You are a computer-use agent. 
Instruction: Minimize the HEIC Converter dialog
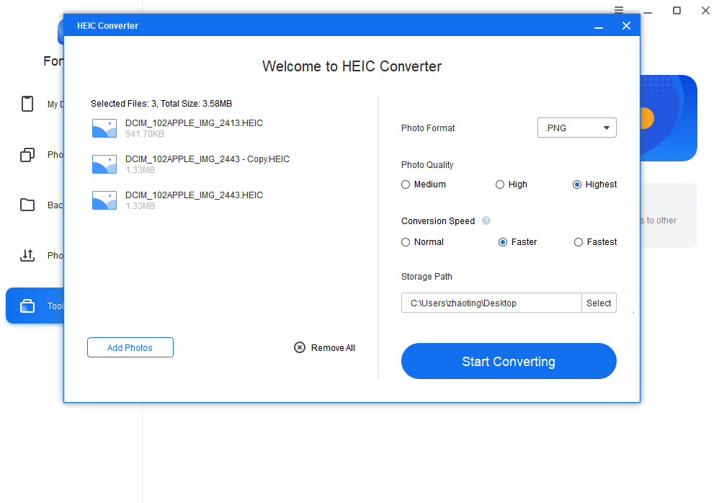598,27
